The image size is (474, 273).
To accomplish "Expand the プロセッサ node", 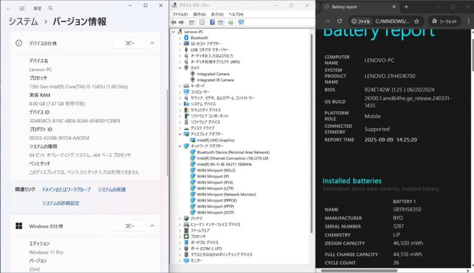I will click(x=180, y=237).
